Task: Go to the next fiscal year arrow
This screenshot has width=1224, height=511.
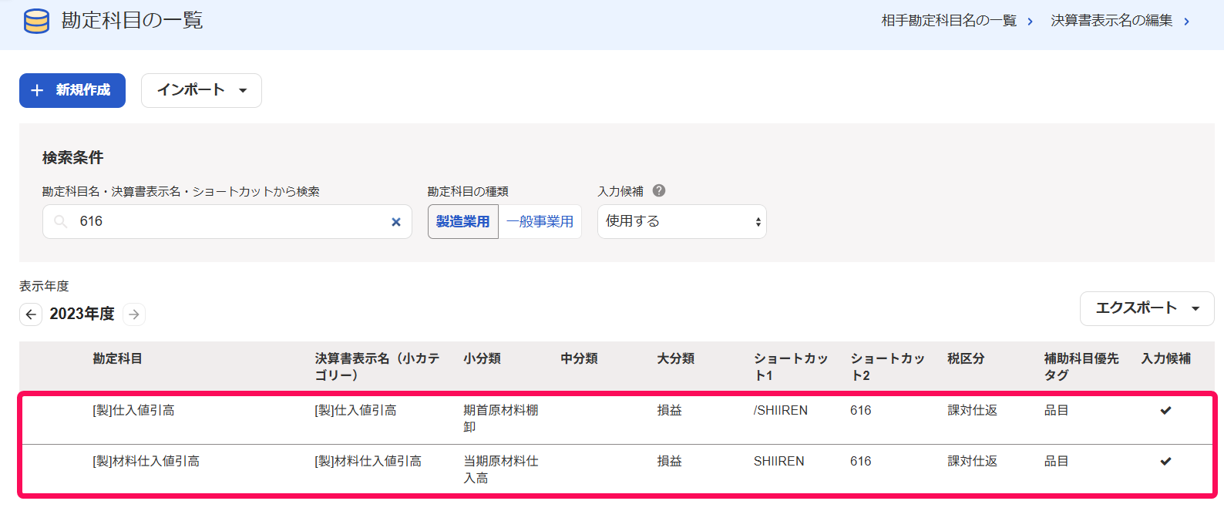Action: 134,314
